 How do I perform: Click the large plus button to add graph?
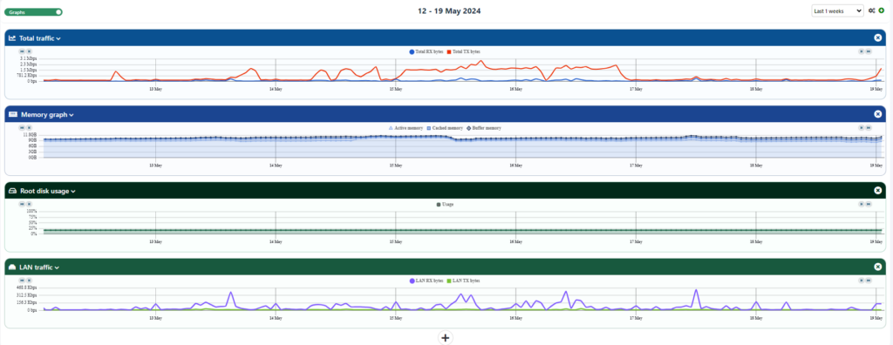click(446, 338)
